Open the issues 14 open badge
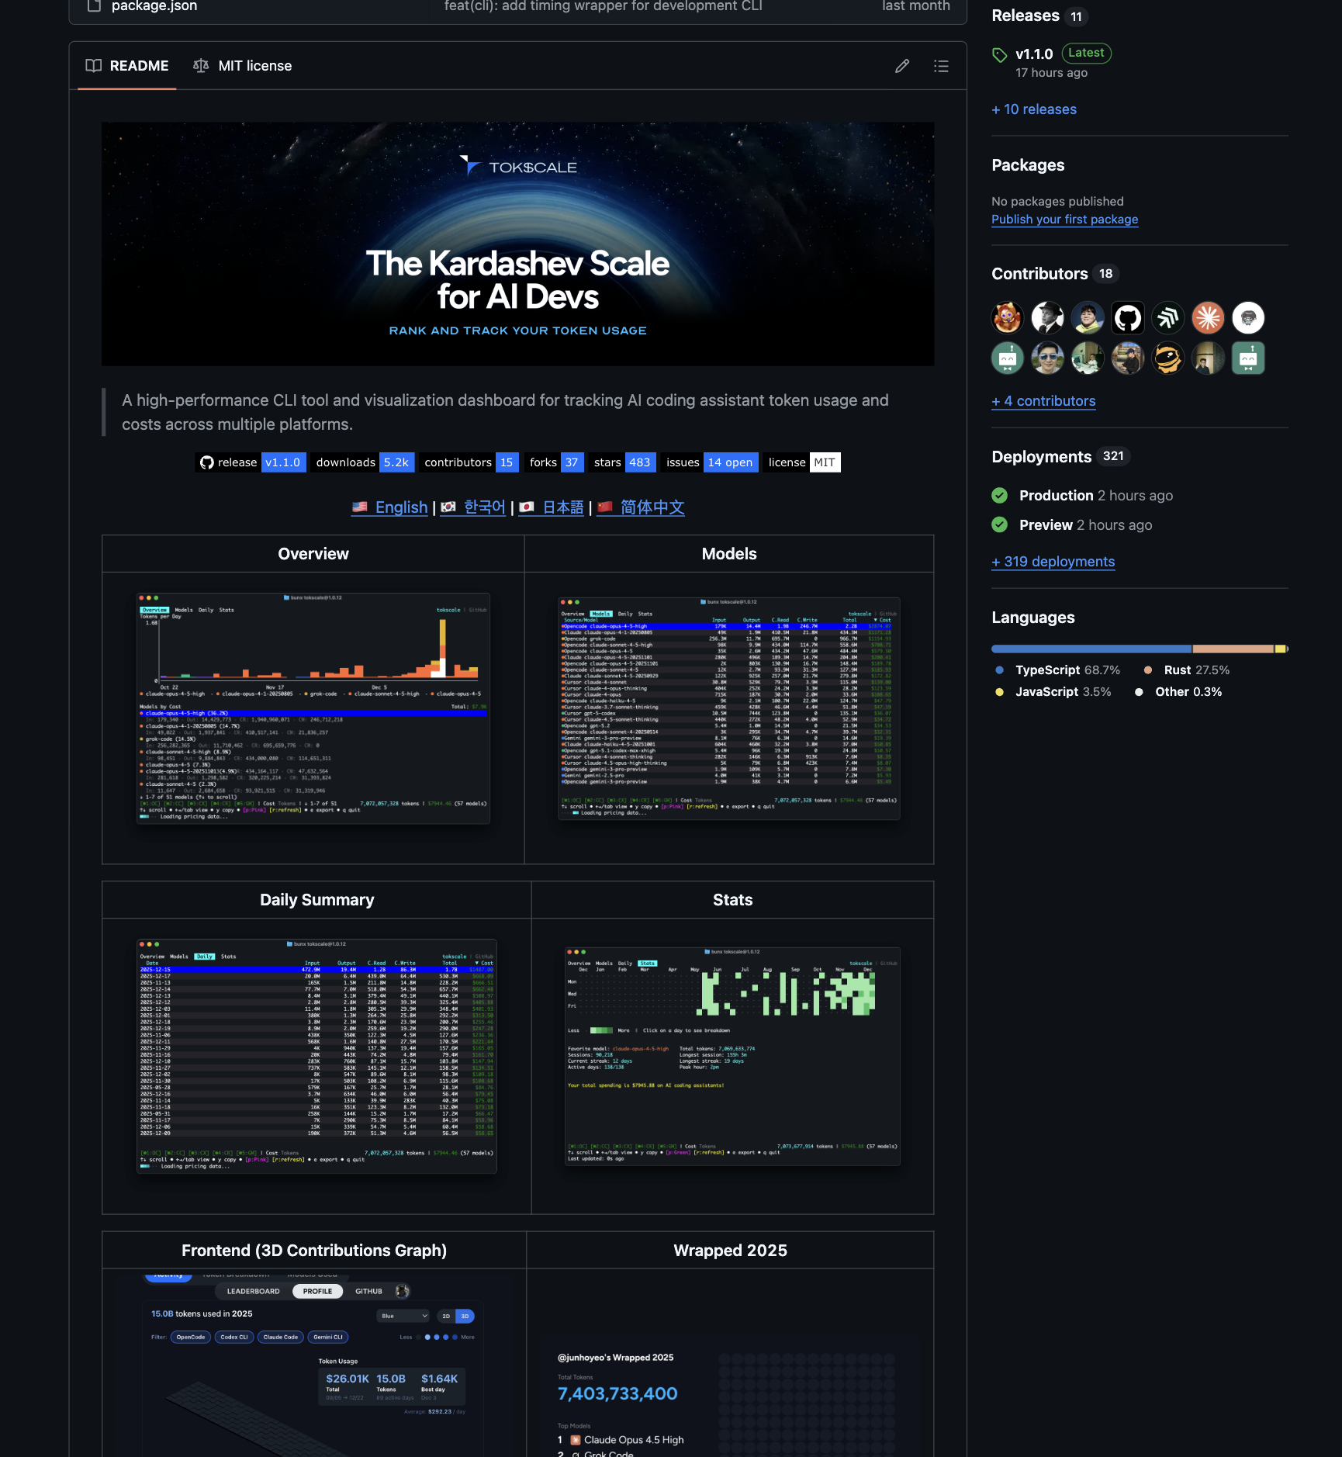This screenshot has height=1457, width=1342. tap(710, 462)
